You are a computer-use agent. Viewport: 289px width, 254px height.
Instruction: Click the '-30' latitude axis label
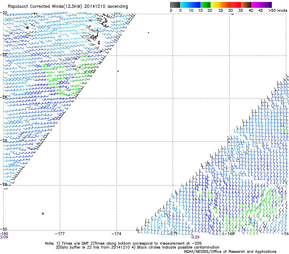(4, 229)
